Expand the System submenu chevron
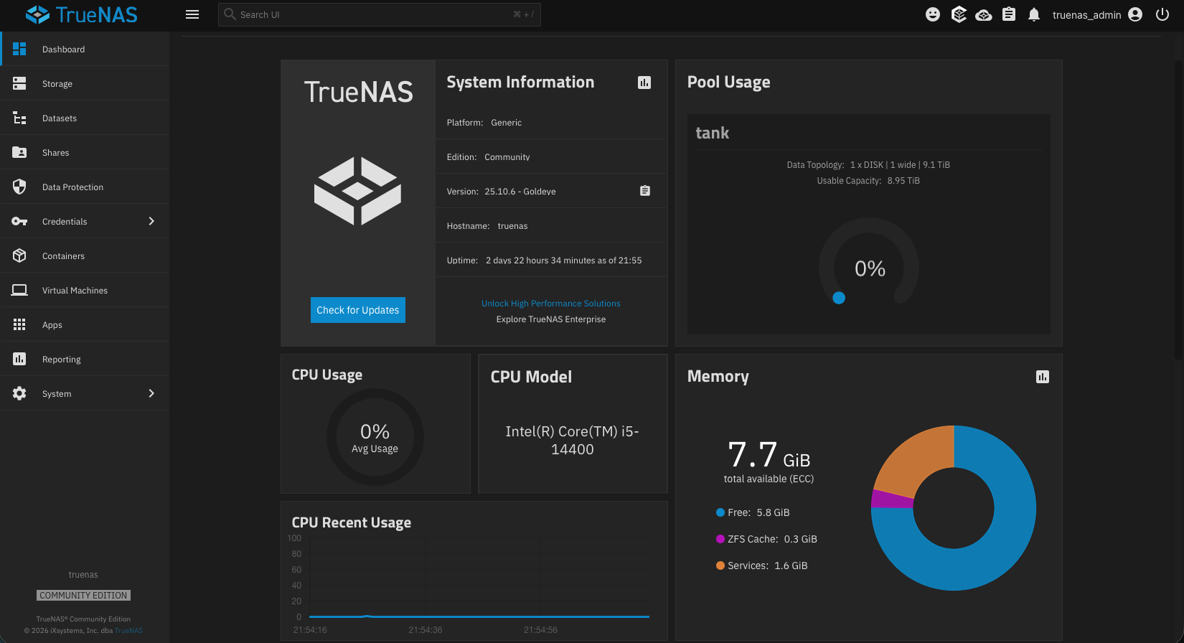The width and height of the screenshot is (1184, 643). [x=151, y=393]
